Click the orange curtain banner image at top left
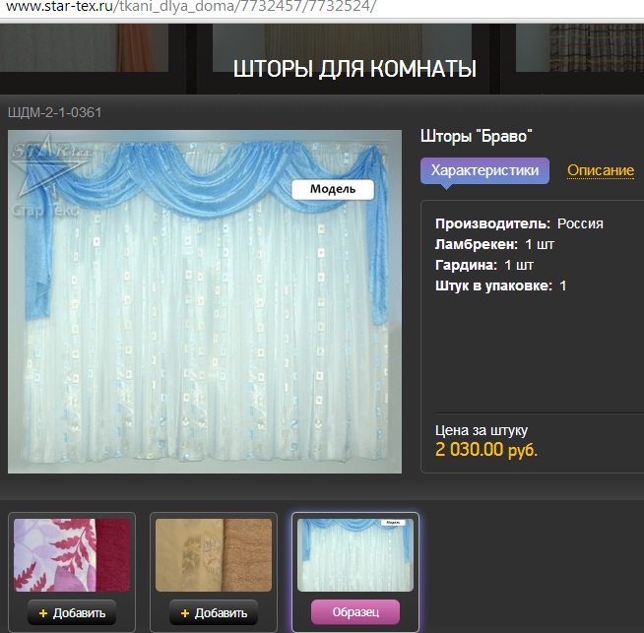Image resolution: width=644 pixels, height=633 pixels. tap(84, 47)
